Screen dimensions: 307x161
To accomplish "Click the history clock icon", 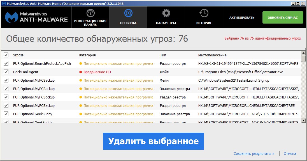I will pos(204,13).
